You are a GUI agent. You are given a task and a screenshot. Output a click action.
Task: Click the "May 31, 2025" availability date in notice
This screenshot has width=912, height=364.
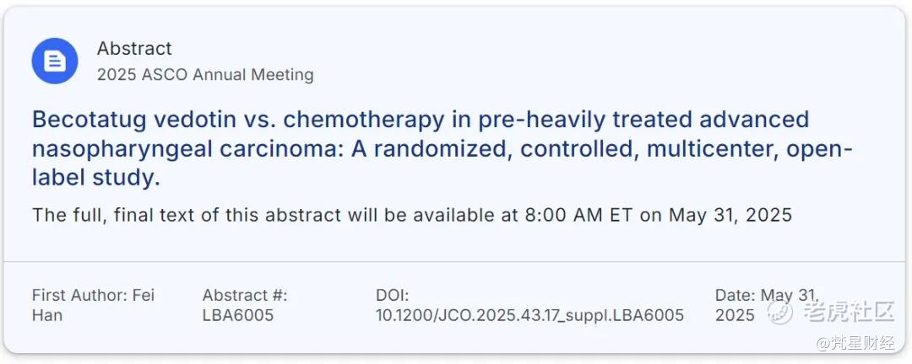click(730, 216)
